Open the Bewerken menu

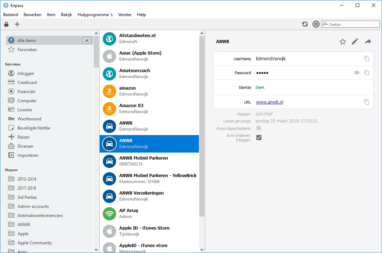coord(32,15)
